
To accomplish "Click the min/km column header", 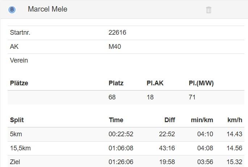I will click(x=202, y=120).
